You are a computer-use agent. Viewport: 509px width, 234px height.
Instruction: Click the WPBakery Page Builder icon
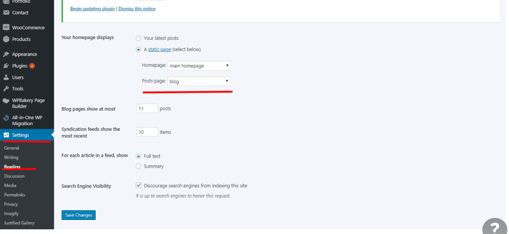tap(6, 101)
